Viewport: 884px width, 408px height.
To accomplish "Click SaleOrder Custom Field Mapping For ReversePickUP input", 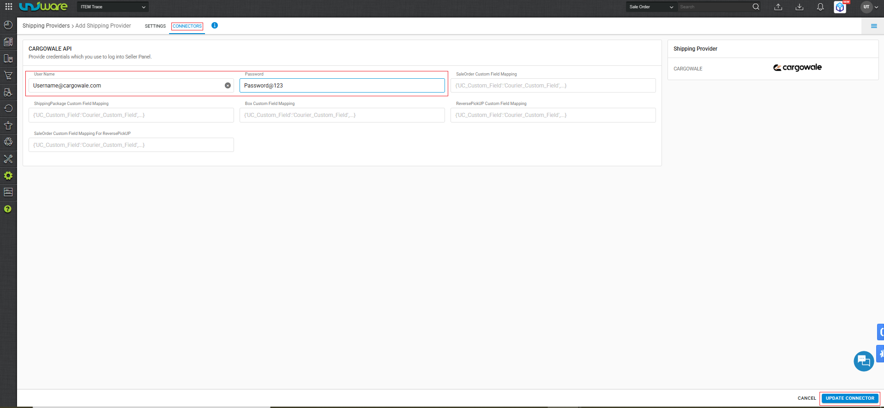I will (131, 145).
